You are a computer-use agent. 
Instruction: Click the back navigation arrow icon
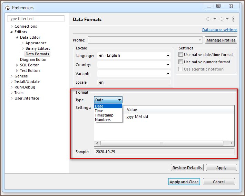click(x=208, y=19)
